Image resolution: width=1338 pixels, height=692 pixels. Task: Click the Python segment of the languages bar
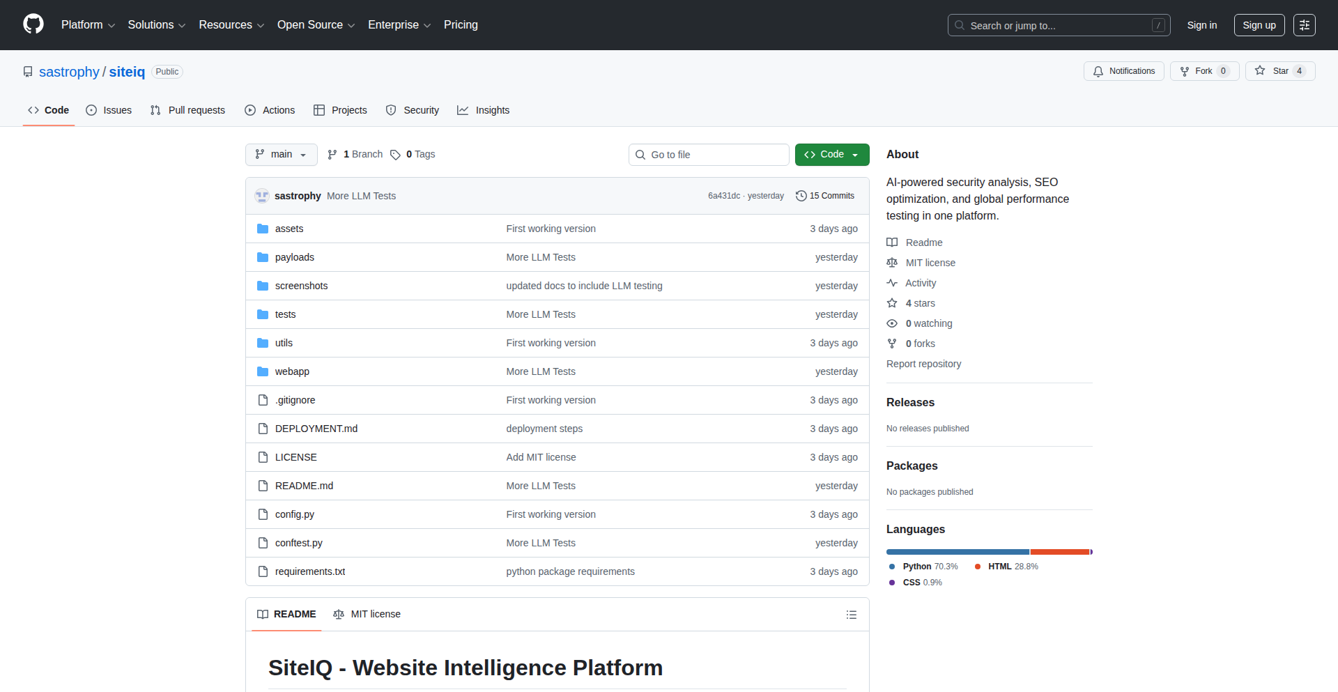[x=957, y=551]
